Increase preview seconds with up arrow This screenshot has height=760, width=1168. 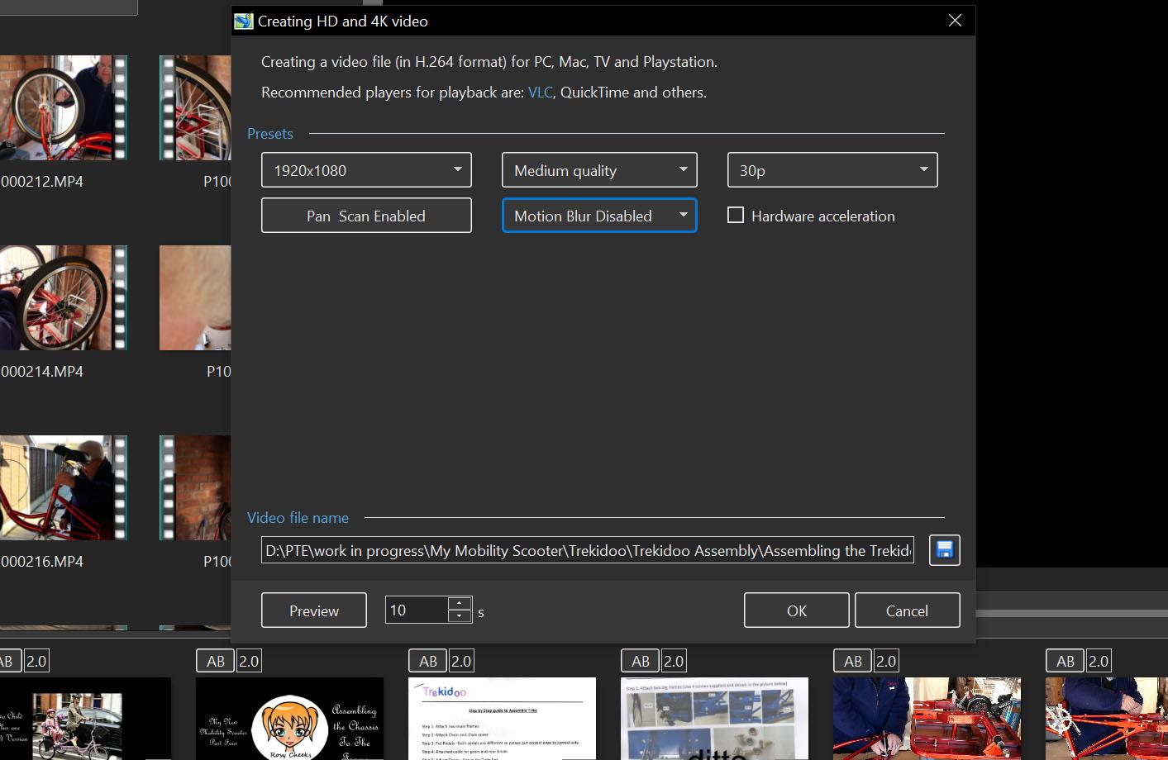pyautogui.click(x=460, y=603)
